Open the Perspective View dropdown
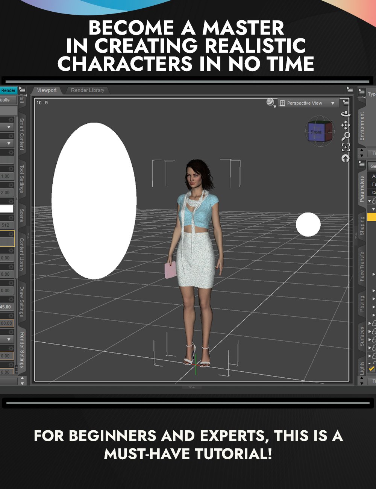Viewport: 376px width, 489px height. tap(308, 103)
